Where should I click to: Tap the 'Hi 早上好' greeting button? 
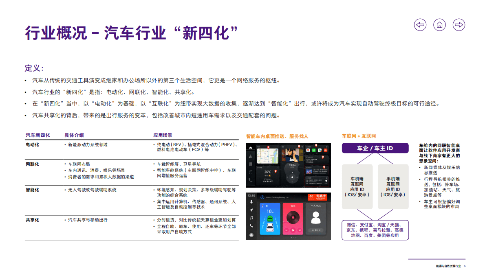tap(317, 230)
